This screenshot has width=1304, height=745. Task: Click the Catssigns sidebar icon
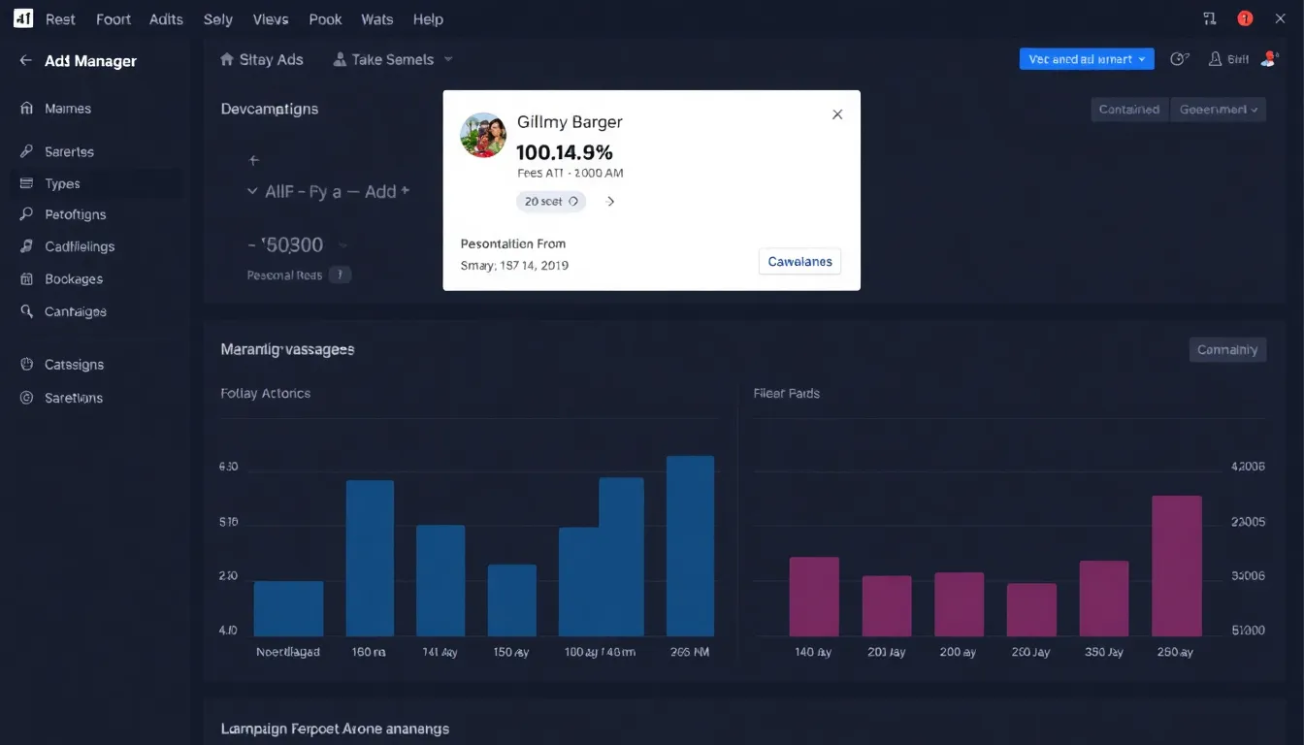click(26, 365)
